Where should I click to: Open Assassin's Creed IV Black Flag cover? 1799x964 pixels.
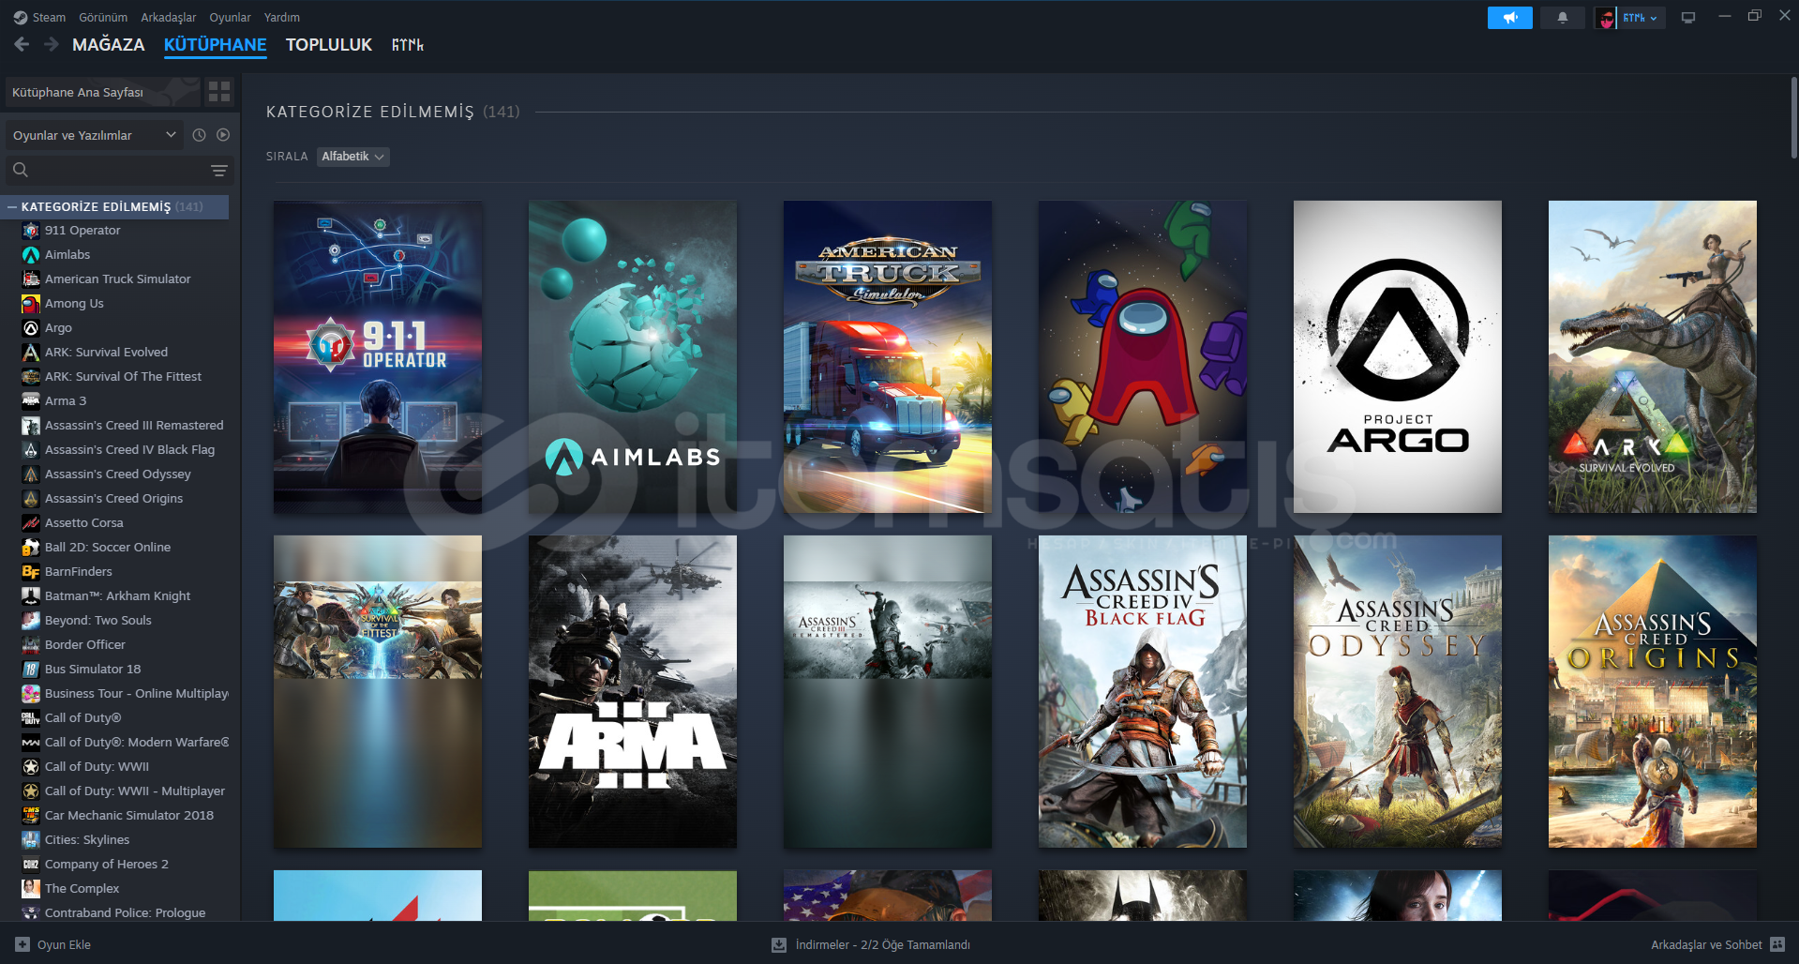click(x=1143, y=691)
